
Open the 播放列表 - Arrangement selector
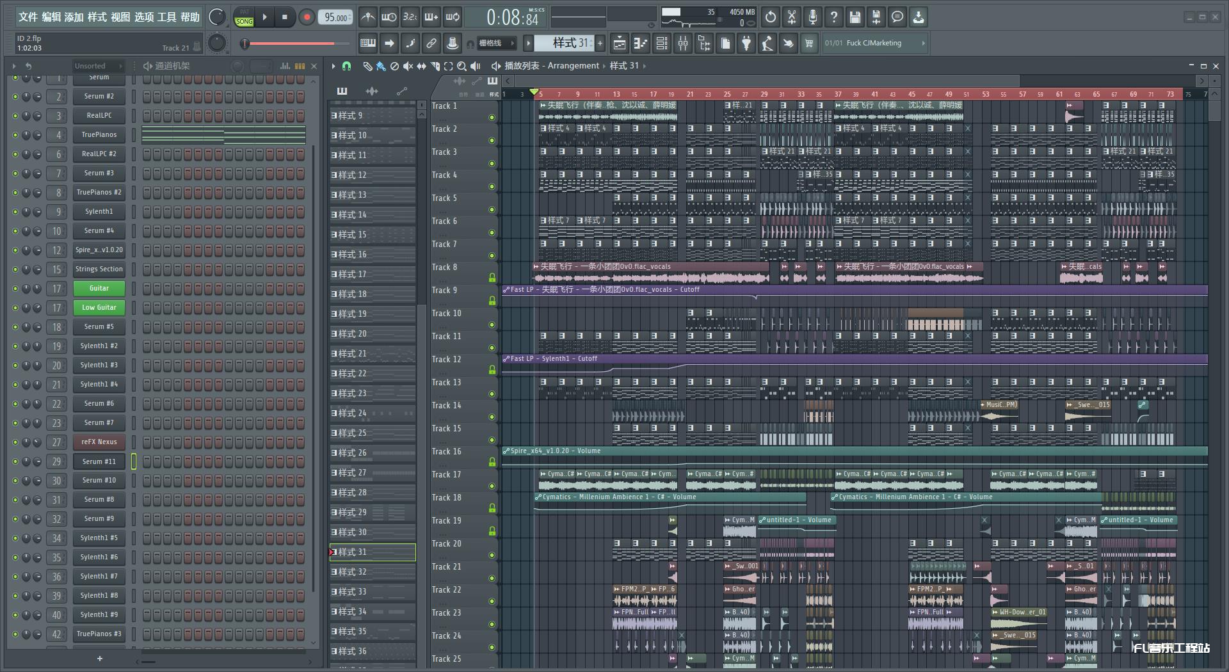[552, 66]
